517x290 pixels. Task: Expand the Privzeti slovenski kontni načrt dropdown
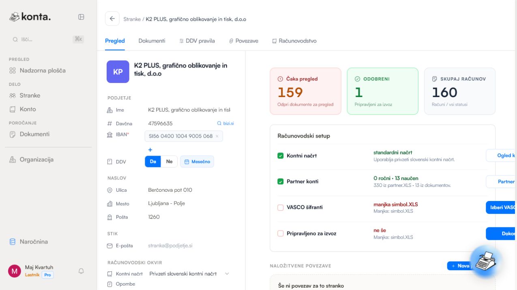tap(189, 274)
